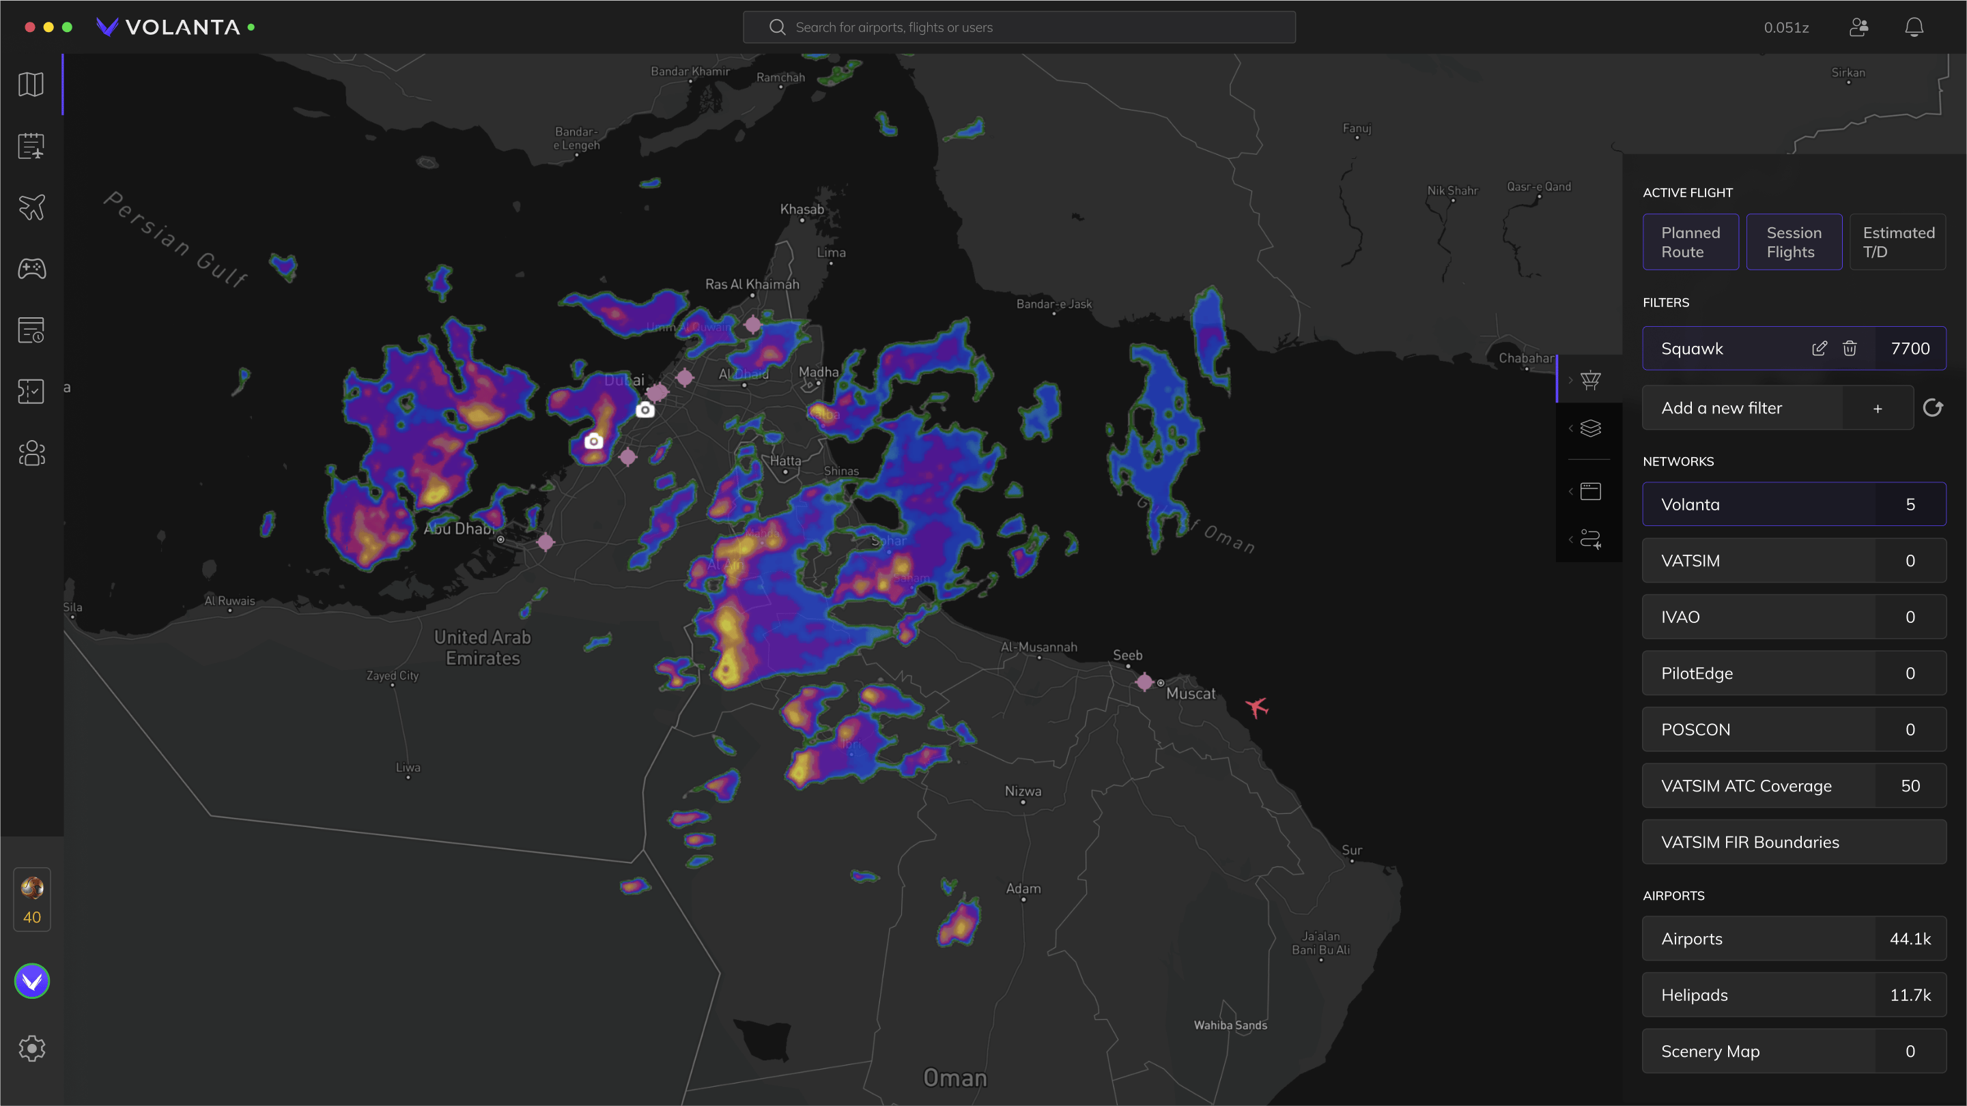Open the community users sidebar icon
Screen dimensions: 1967x1106
point(31,454)
